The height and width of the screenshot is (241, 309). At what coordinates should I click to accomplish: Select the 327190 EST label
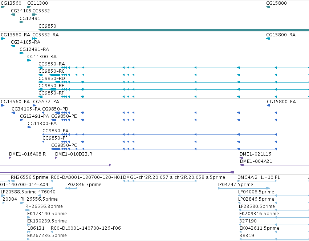point(248,221)
